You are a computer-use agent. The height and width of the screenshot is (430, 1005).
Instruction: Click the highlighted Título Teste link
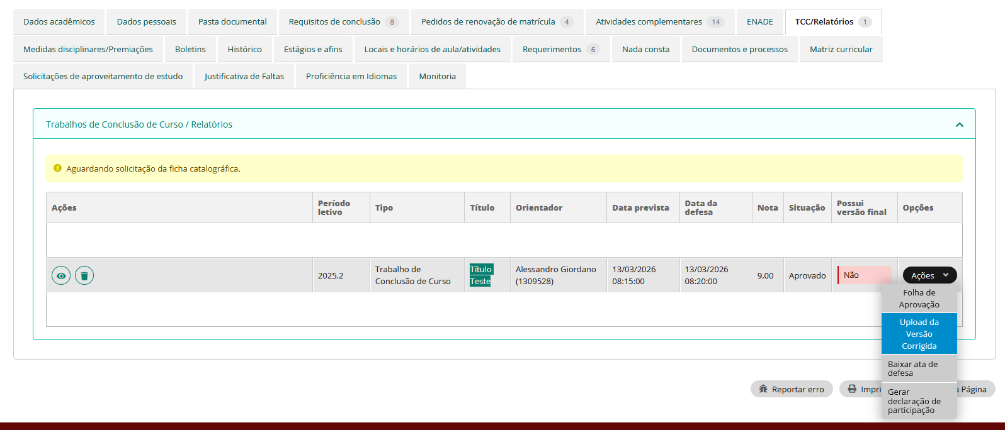481,275
